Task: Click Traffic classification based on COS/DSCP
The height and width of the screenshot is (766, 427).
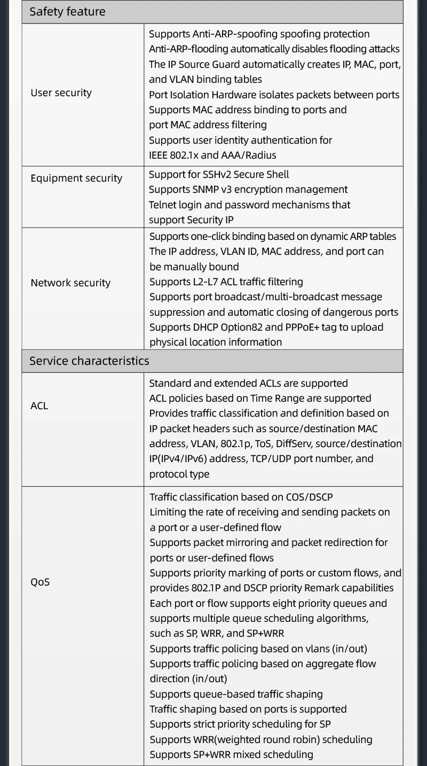Action: click(x=241, y=497)
